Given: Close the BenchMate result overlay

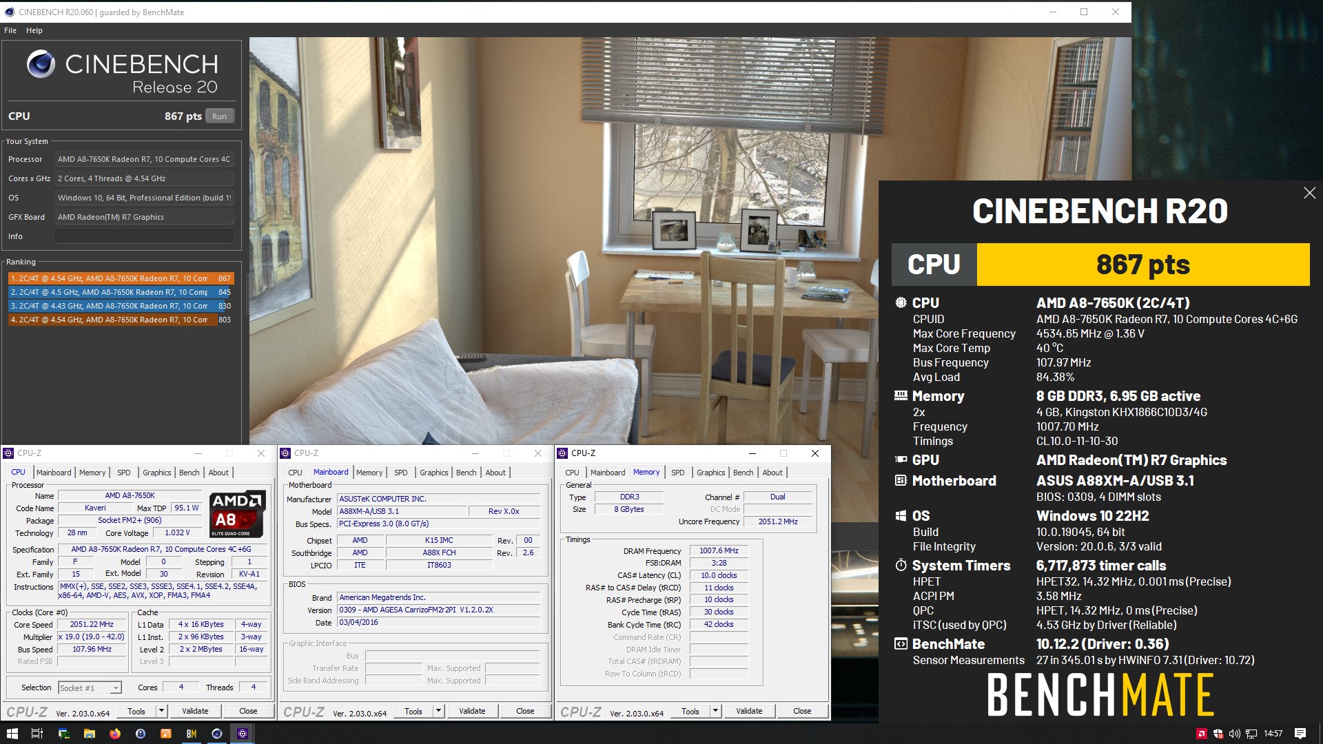Looking at the screenshot, I should (1309, 193).
